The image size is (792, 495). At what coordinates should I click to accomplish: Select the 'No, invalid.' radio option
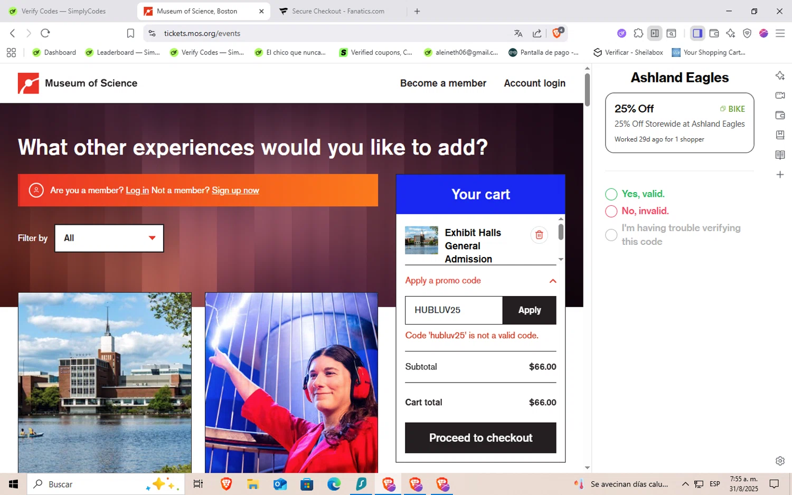611,211
